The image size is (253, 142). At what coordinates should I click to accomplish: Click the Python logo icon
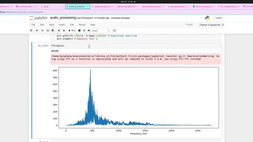[x=207, y=18]
